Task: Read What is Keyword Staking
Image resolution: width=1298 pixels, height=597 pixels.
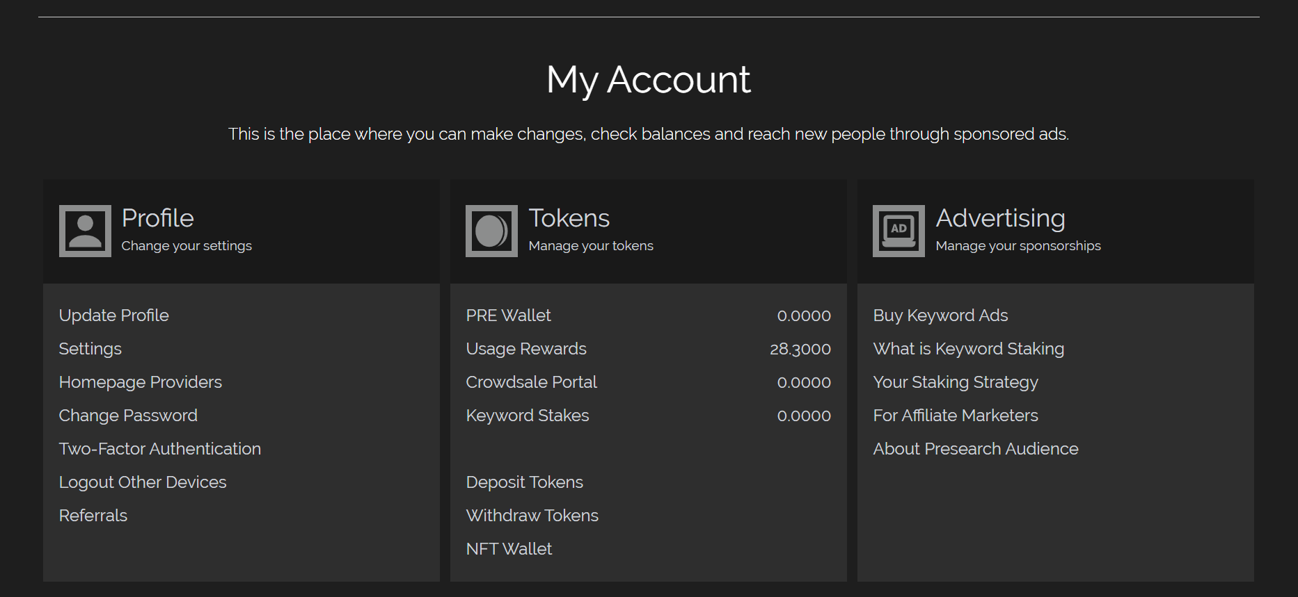Action: (x=969, y=349)
